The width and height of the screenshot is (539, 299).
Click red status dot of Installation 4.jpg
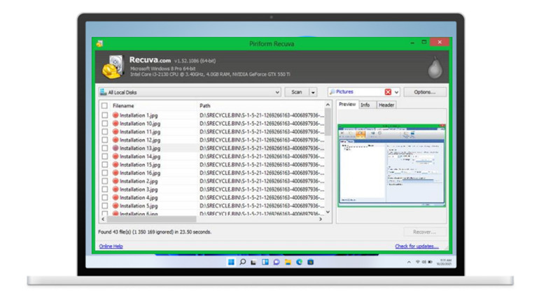[115, 198]
